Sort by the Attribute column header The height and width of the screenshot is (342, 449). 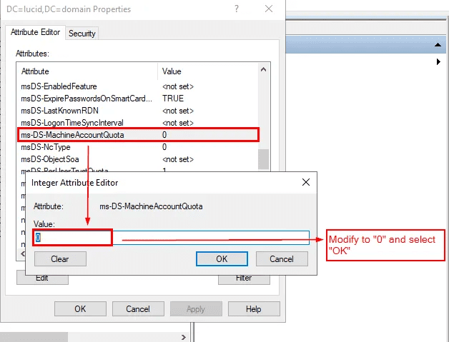[86, 71]
